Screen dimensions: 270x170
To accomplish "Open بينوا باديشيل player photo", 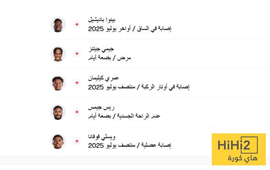I will pyautogui.click(x=58, y=25).
